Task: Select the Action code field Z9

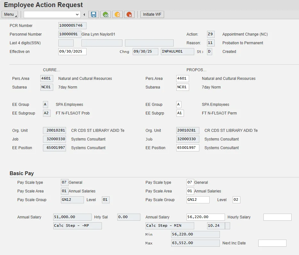Action: coord(211,34)
